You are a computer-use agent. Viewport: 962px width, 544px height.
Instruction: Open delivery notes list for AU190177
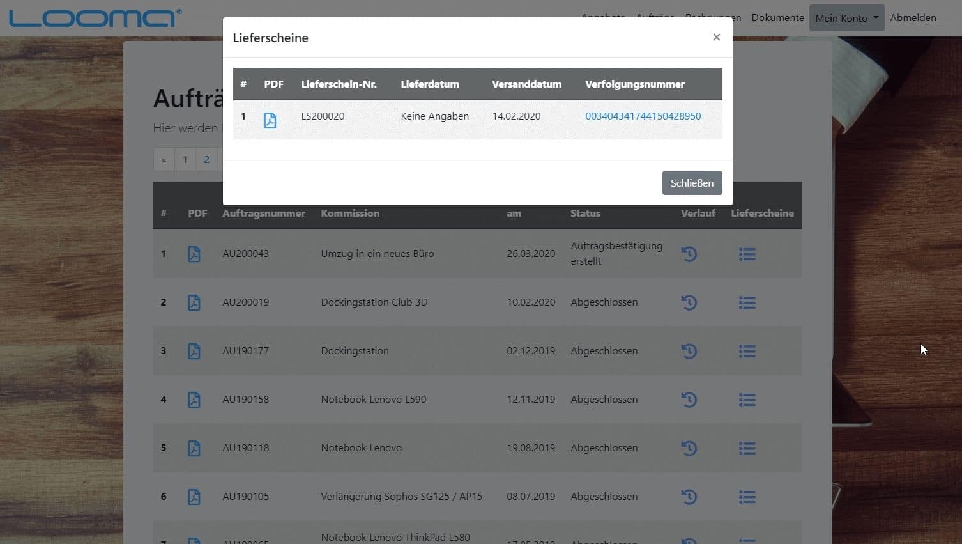747,351
